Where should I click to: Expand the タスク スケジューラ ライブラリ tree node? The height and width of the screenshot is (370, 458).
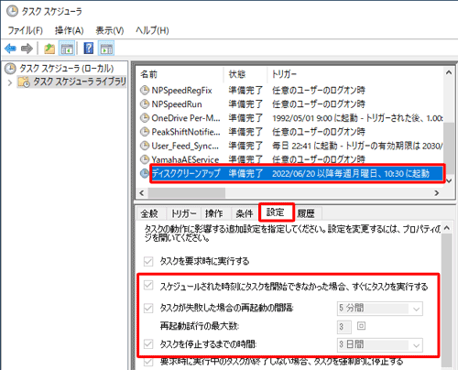(x=10, y=82)
